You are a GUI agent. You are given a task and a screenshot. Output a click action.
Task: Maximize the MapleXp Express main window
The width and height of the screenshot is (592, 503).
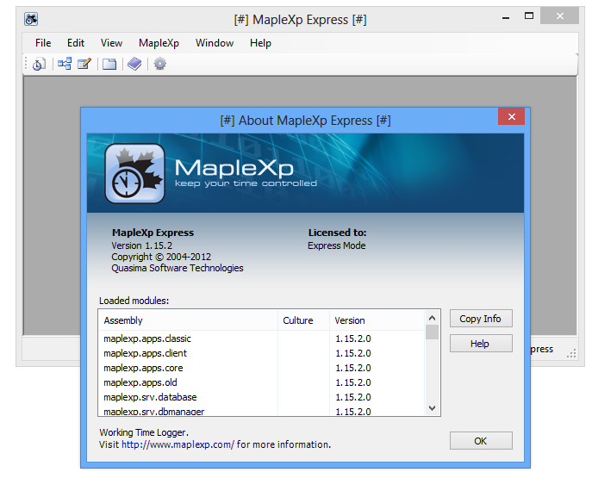529,16
